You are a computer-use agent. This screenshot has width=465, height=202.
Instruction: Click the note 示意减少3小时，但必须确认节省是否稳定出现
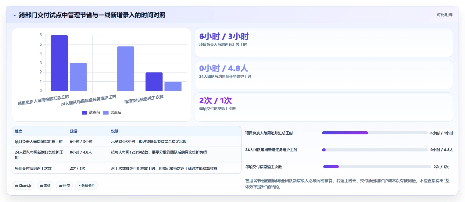click(149, 142)
